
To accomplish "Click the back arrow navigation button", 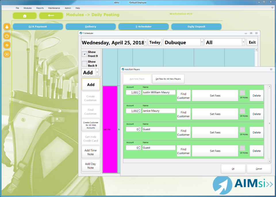I will point(51,16).
